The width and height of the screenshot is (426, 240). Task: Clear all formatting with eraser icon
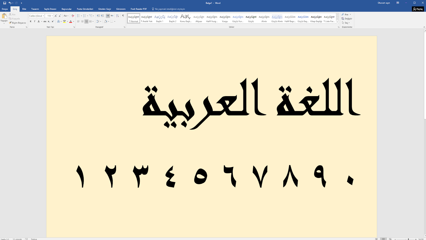(x=72, y=16)
